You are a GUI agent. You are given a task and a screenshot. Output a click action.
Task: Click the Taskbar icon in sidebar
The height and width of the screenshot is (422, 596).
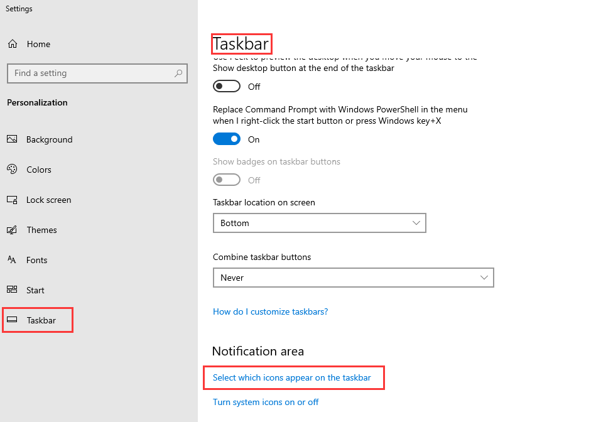tap(12, 320)
